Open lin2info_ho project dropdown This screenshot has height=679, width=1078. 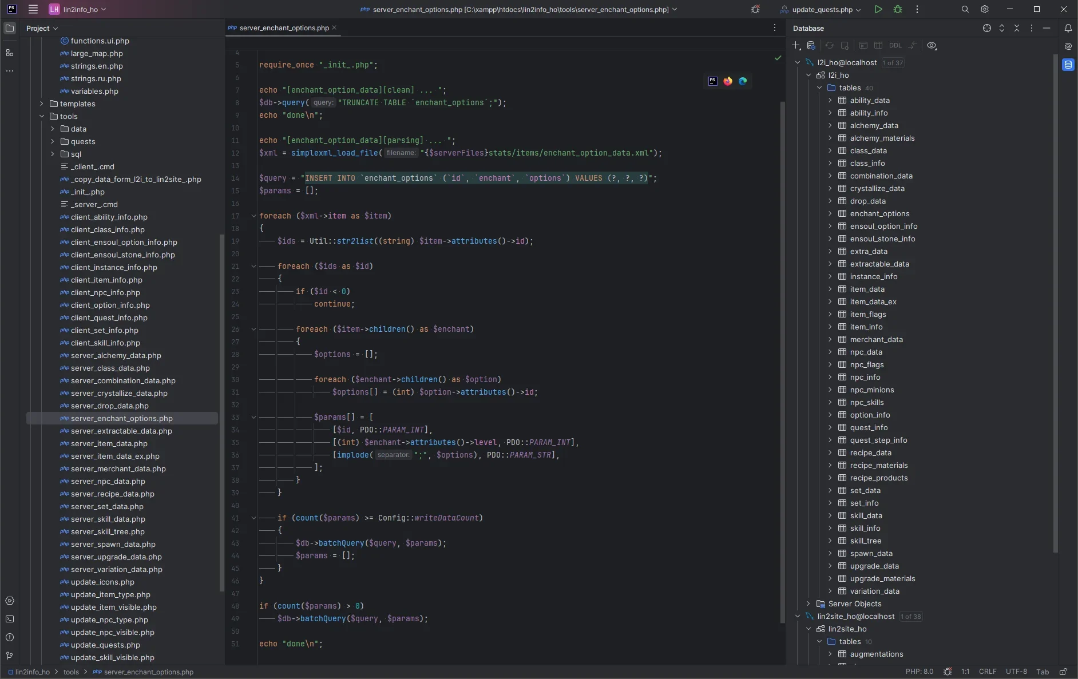(x=77, y=9)
